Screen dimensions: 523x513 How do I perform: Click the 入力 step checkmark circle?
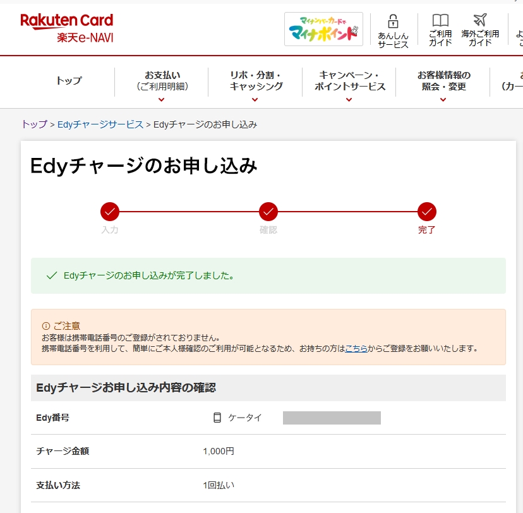(110, 212)
